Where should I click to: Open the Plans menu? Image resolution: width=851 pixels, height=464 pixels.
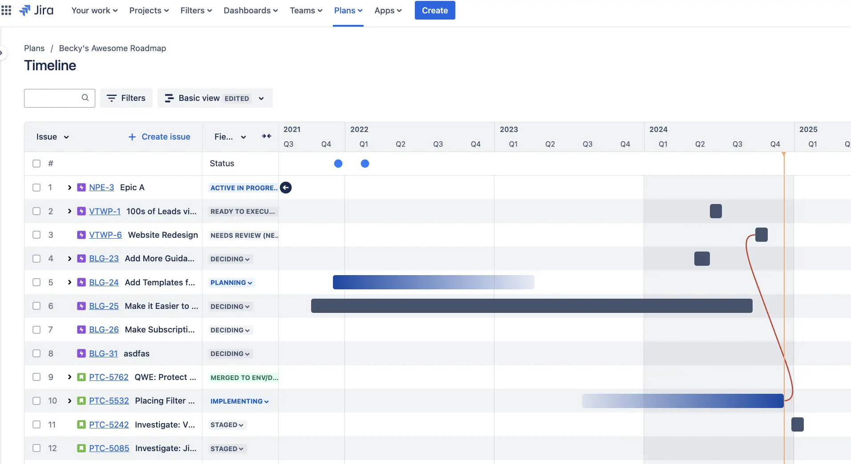coord(348,10)
